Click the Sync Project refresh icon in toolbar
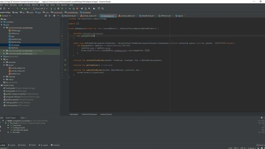The width and height of the screenshot is (265, 149). point(4,8)
